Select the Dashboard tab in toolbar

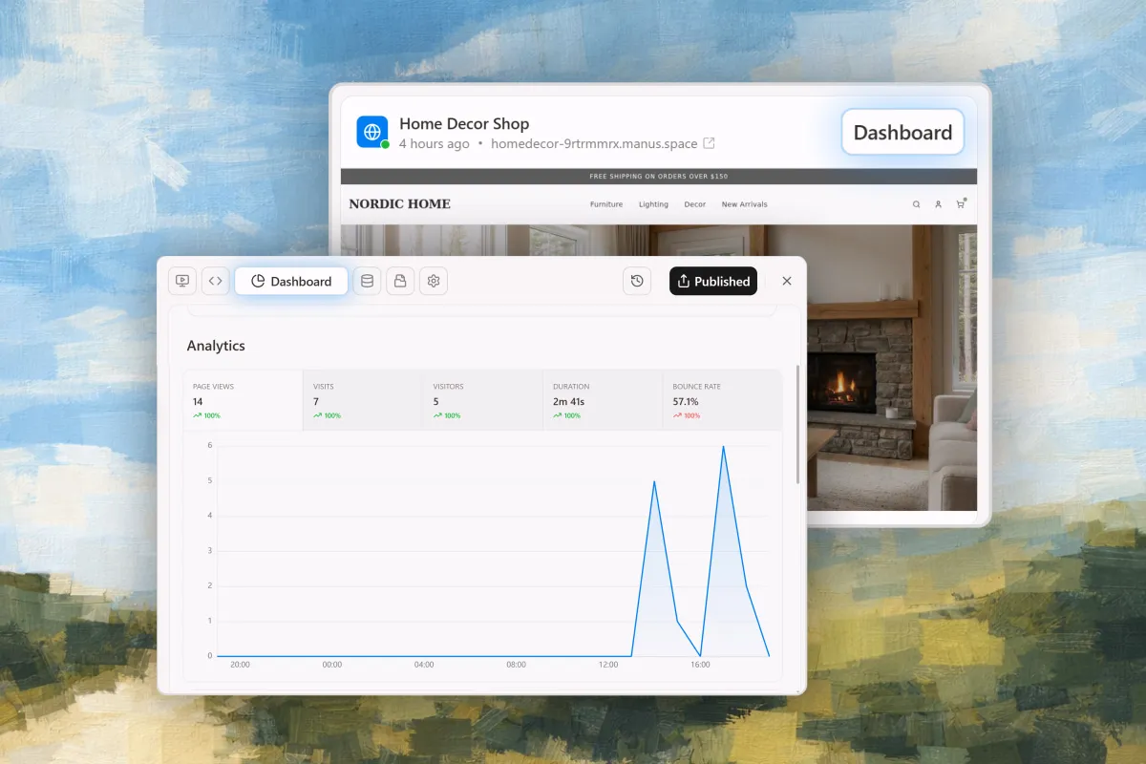click(x=291, y=281)
